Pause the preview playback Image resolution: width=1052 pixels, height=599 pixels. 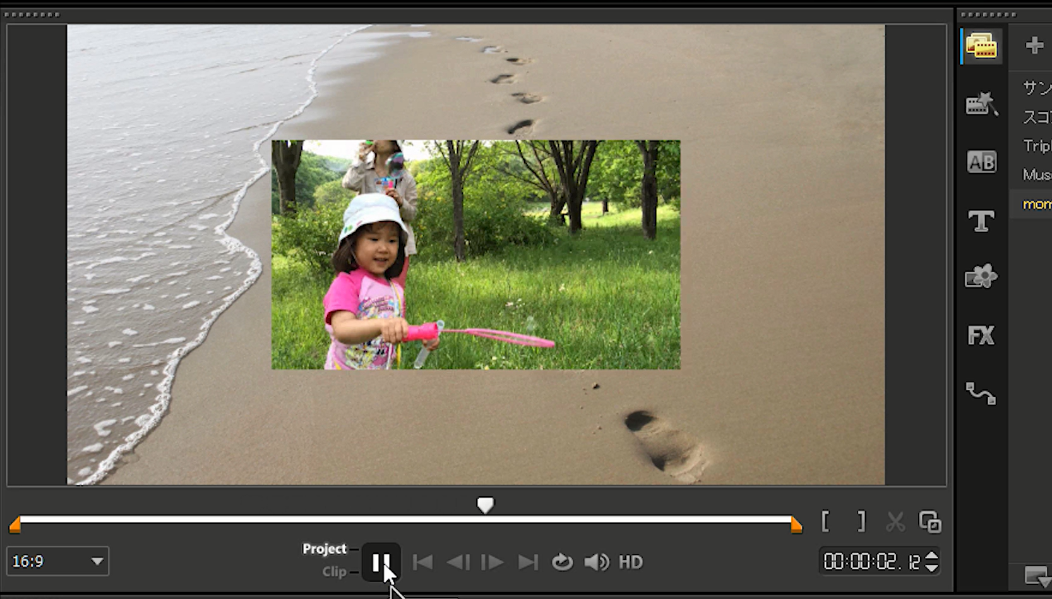tap(381, 562)
